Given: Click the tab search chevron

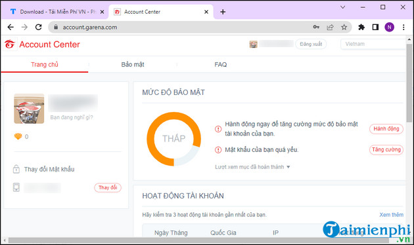Looking at the screenshot, I should click(x=343, y=7).
